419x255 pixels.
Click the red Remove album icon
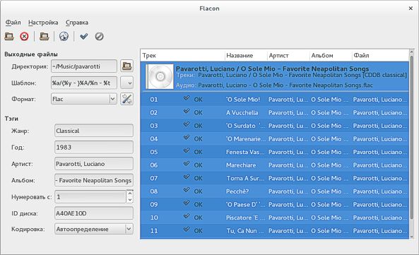(x=24, y=36)
